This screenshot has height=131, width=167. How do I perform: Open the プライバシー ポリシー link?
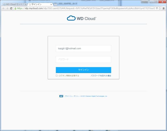point(72,96)
